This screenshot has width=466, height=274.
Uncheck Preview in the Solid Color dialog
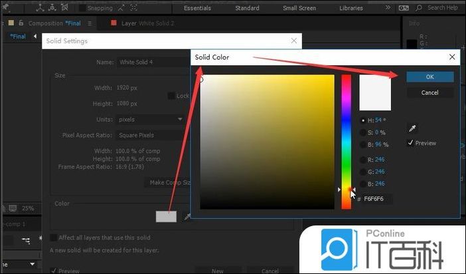tap(410, 143)
